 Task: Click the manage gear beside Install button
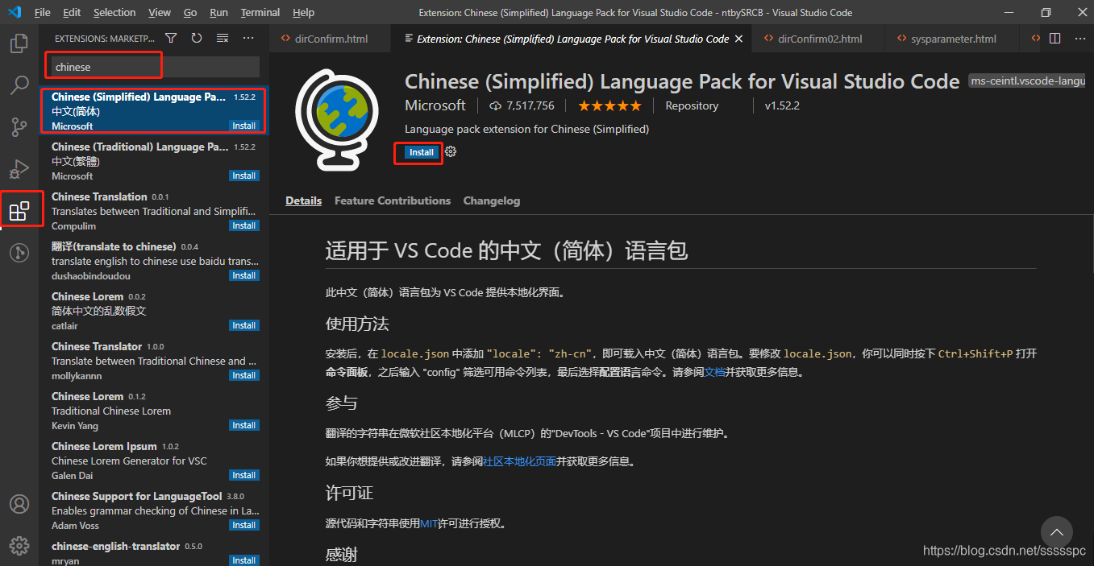[x=451, y=151]
